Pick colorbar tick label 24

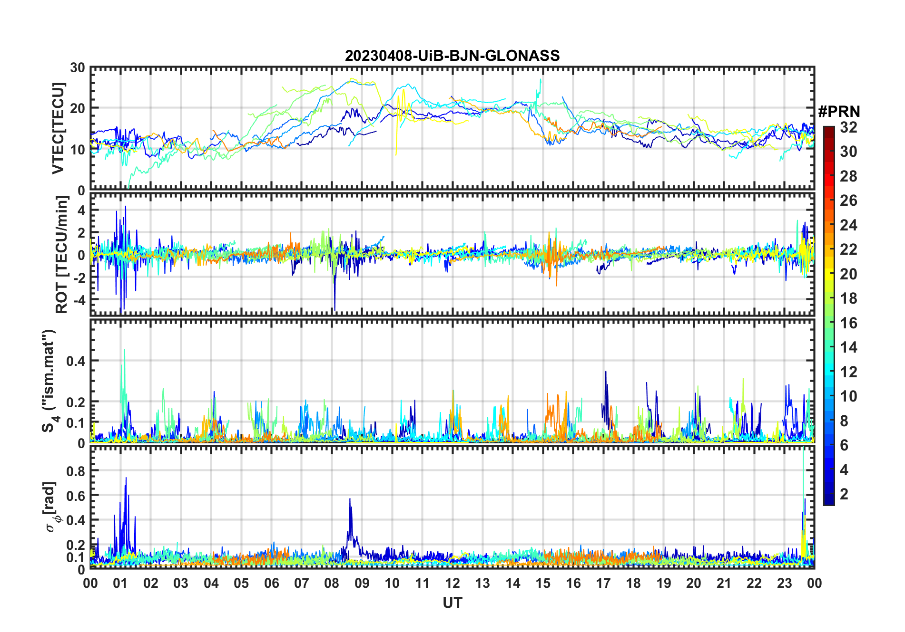(848, 225)
